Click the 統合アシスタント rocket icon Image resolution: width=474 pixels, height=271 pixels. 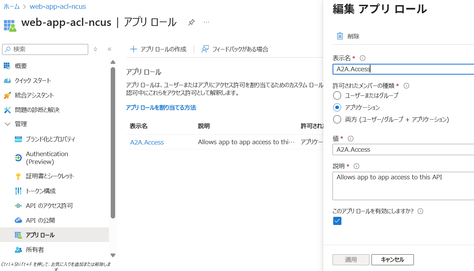pyautogui.click(x=8, y=95)
